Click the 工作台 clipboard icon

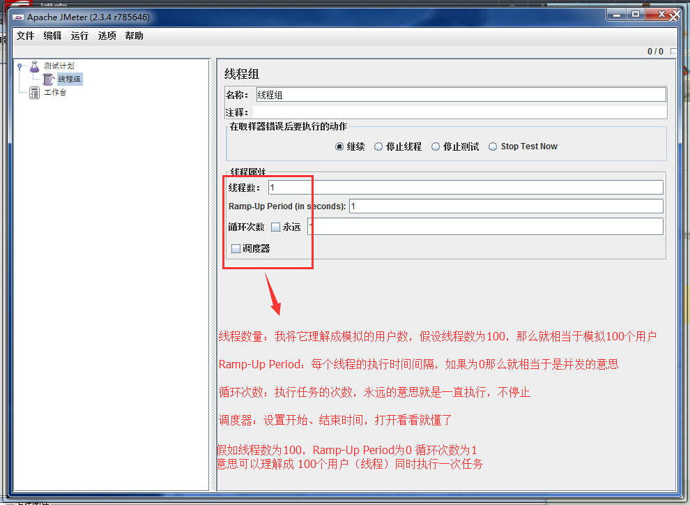pyautogui.click(x=34, y=93)
